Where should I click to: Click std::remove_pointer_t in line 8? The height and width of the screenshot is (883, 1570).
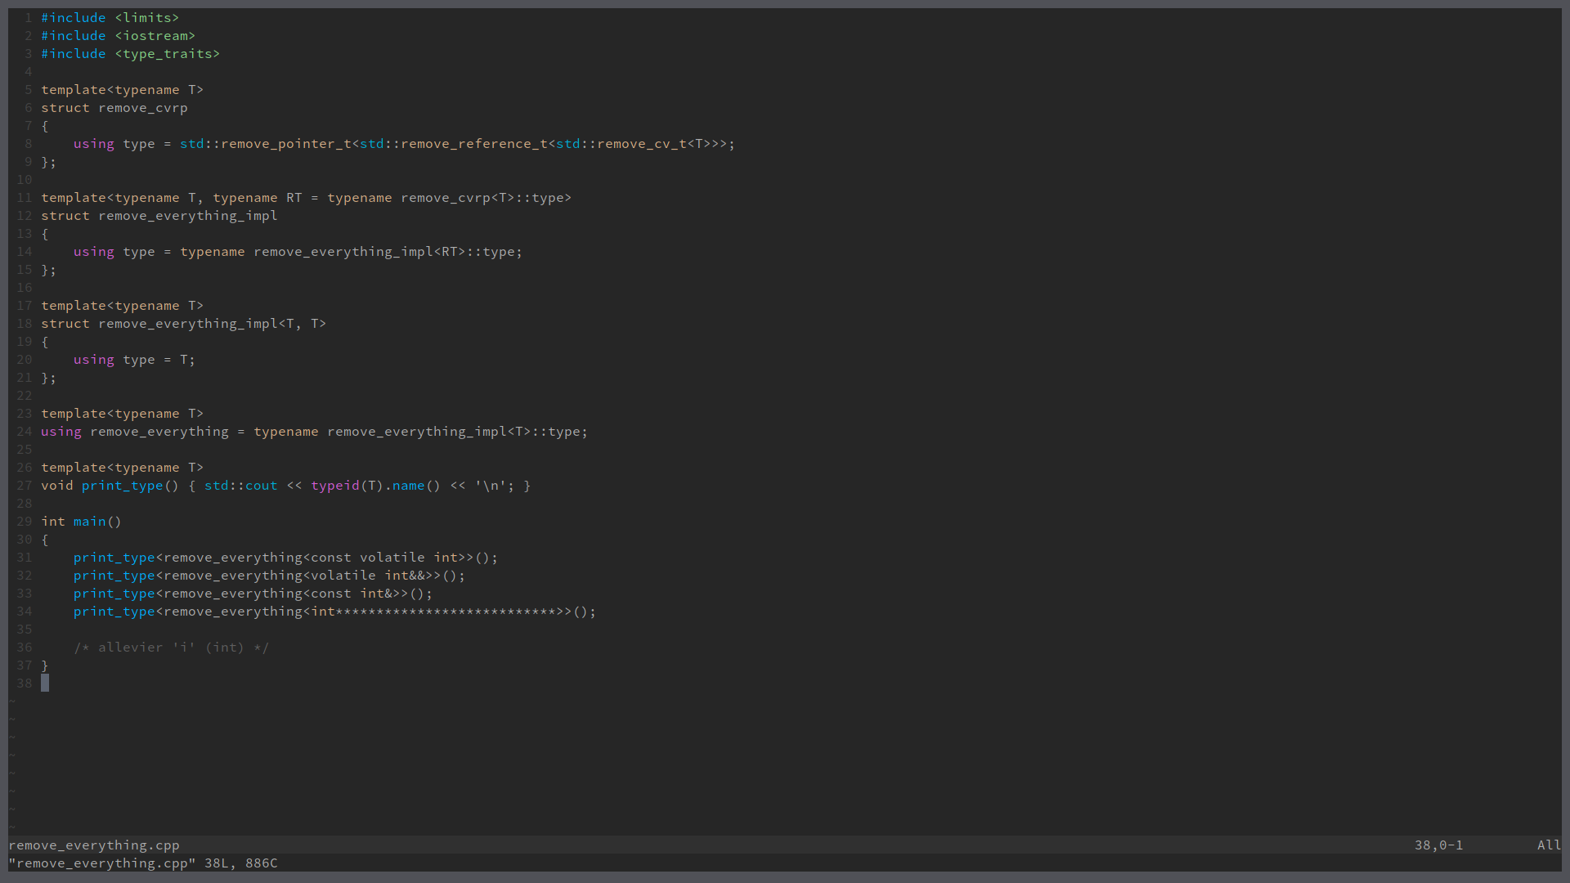tap(265, 144)
